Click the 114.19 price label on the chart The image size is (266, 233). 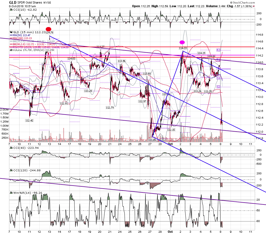pyautogui.click(x=201, y=53)
